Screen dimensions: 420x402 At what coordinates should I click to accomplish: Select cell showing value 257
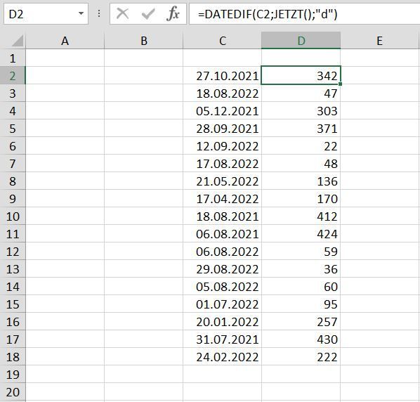[301, 322]
